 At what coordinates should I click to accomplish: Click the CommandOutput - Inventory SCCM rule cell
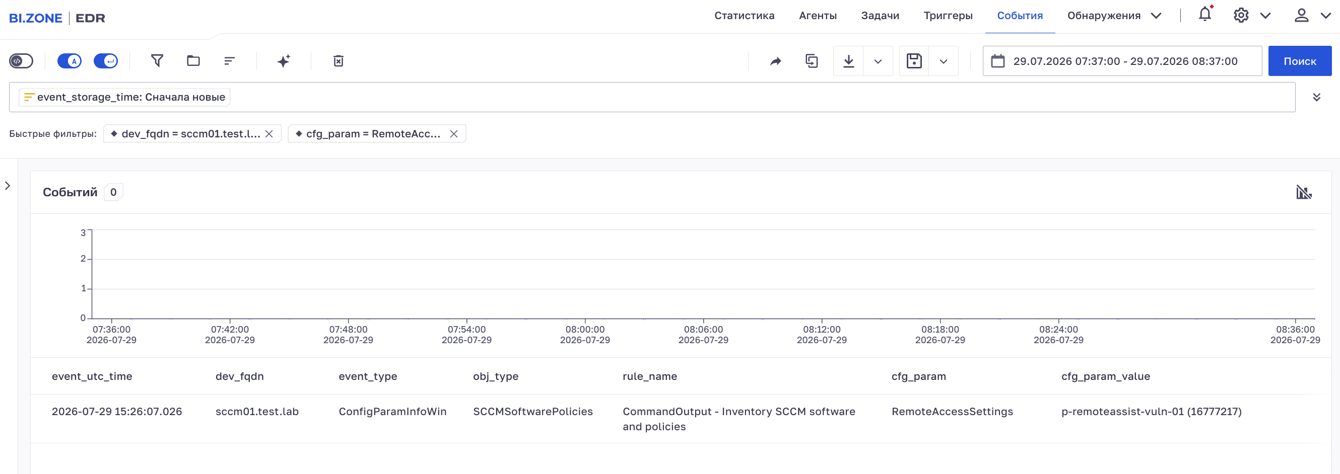point(739,419)
